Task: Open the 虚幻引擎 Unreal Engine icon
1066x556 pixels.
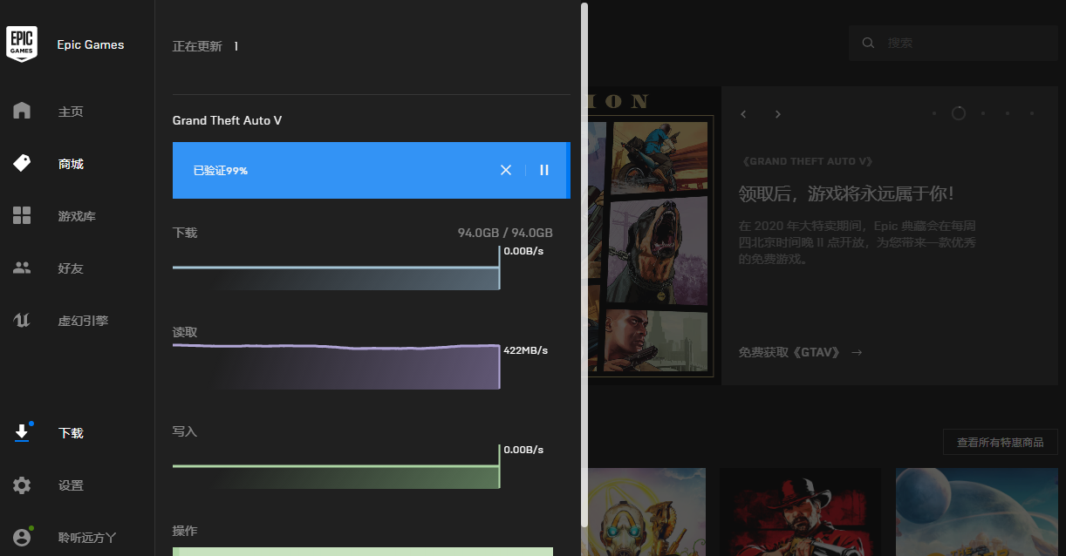Action: click(x=22, y=320)
